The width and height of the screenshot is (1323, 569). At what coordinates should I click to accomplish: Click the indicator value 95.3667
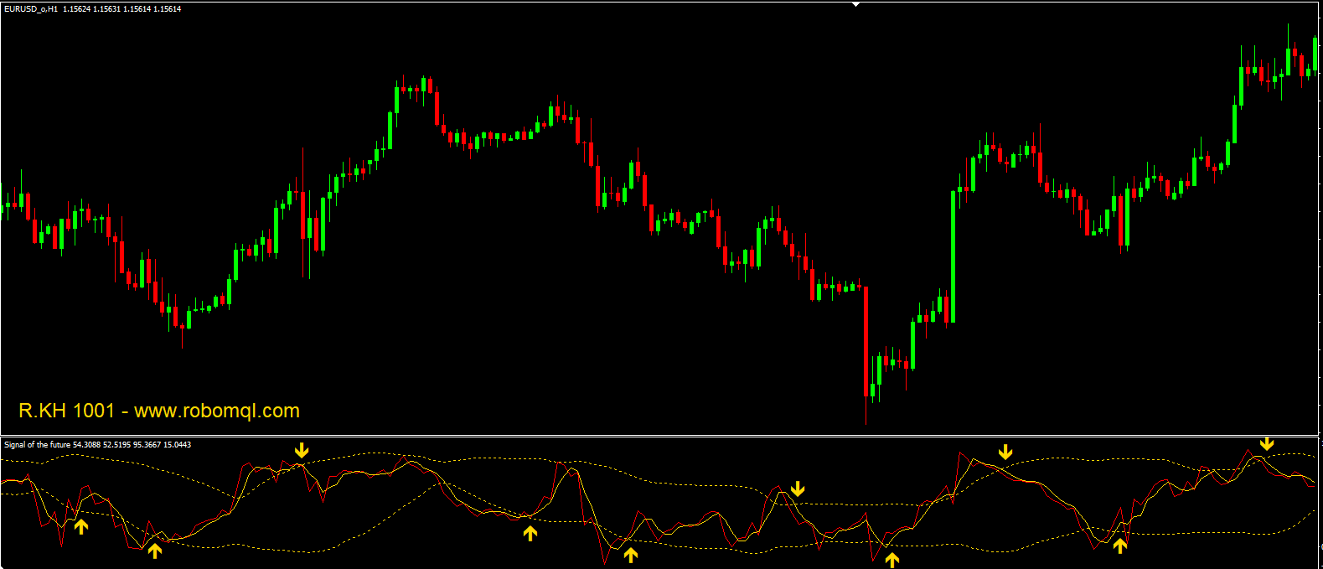(x=147, y=445)
